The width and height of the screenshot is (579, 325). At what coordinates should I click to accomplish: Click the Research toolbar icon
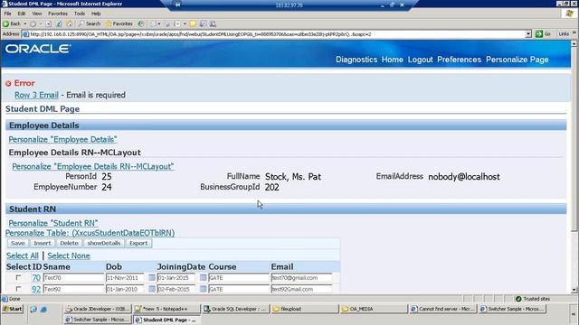click(203, 24)
